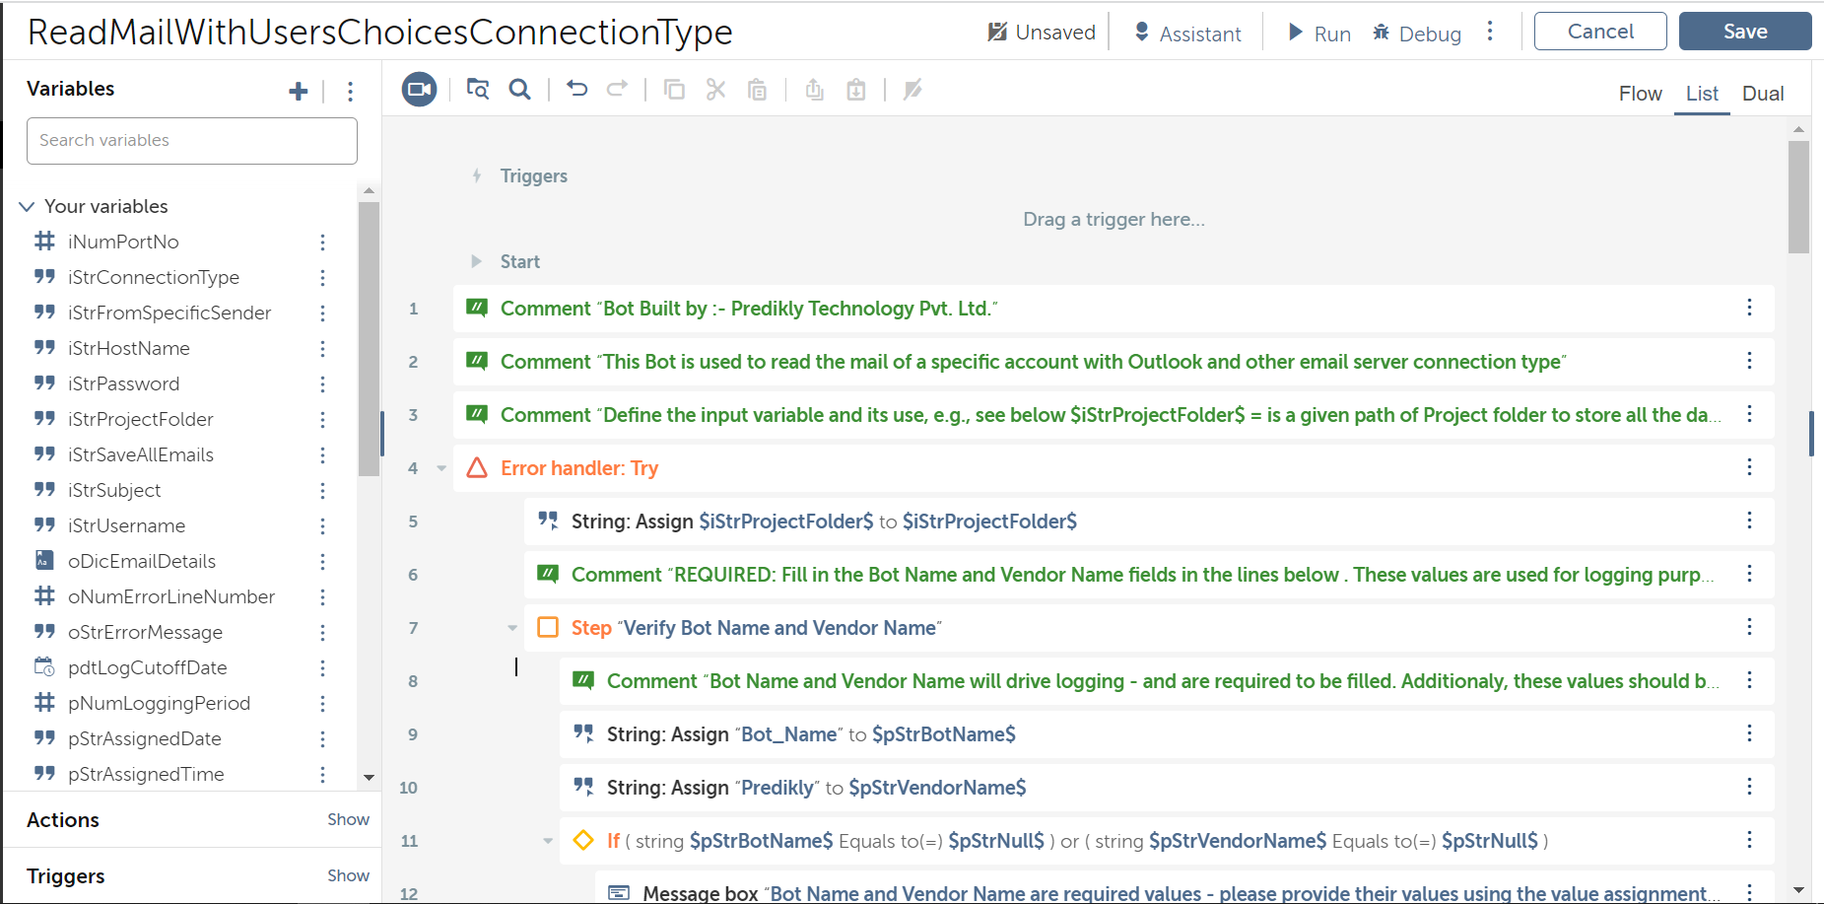
Task: Click the add variable plus icon
Action: [x=298, y=92]
